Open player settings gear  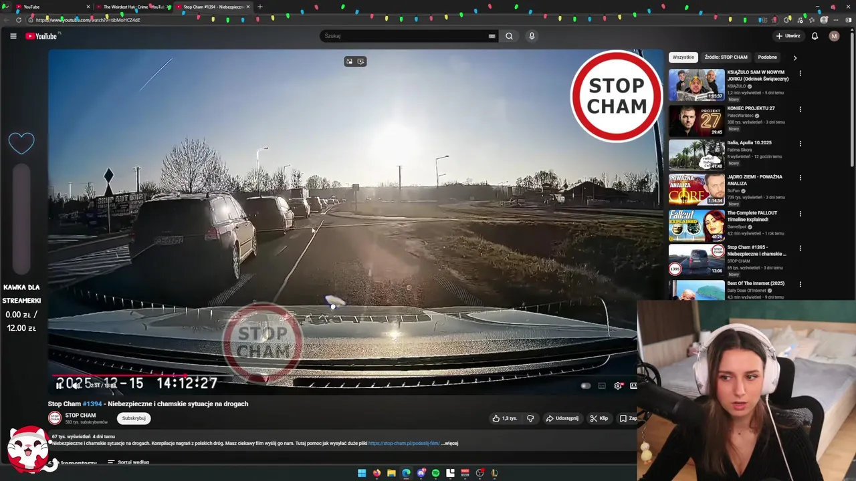tap(618, 385)
